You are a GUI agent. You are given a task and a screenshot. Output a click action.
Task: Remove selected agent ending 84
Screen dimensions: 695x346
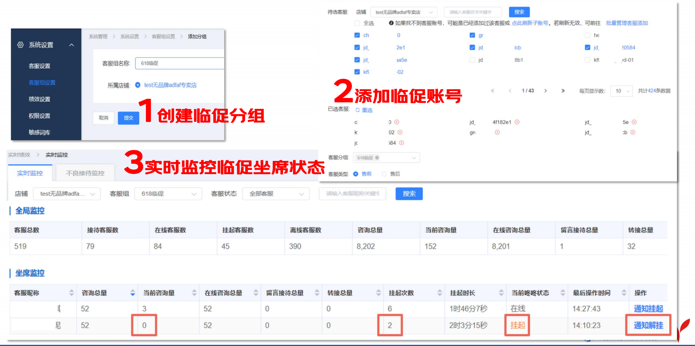[402, 143]
